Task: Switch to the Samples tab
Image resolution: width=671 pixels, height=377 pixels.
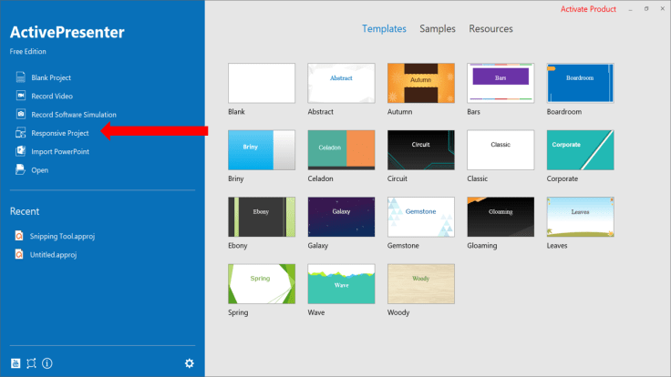Action: (x=438, y=28)
